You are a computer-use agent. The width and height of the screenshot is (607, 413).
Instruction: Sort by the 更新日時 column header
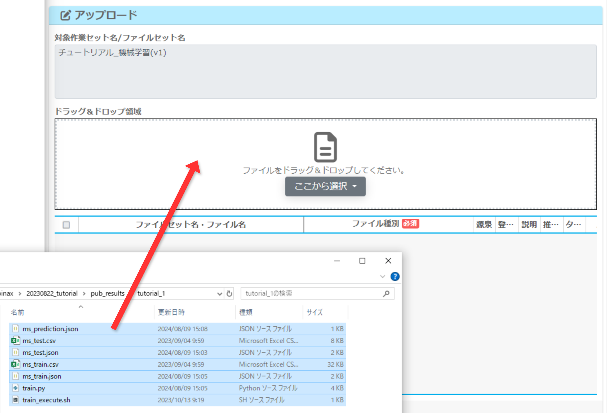pyautogui.click(x=171, y=312)
